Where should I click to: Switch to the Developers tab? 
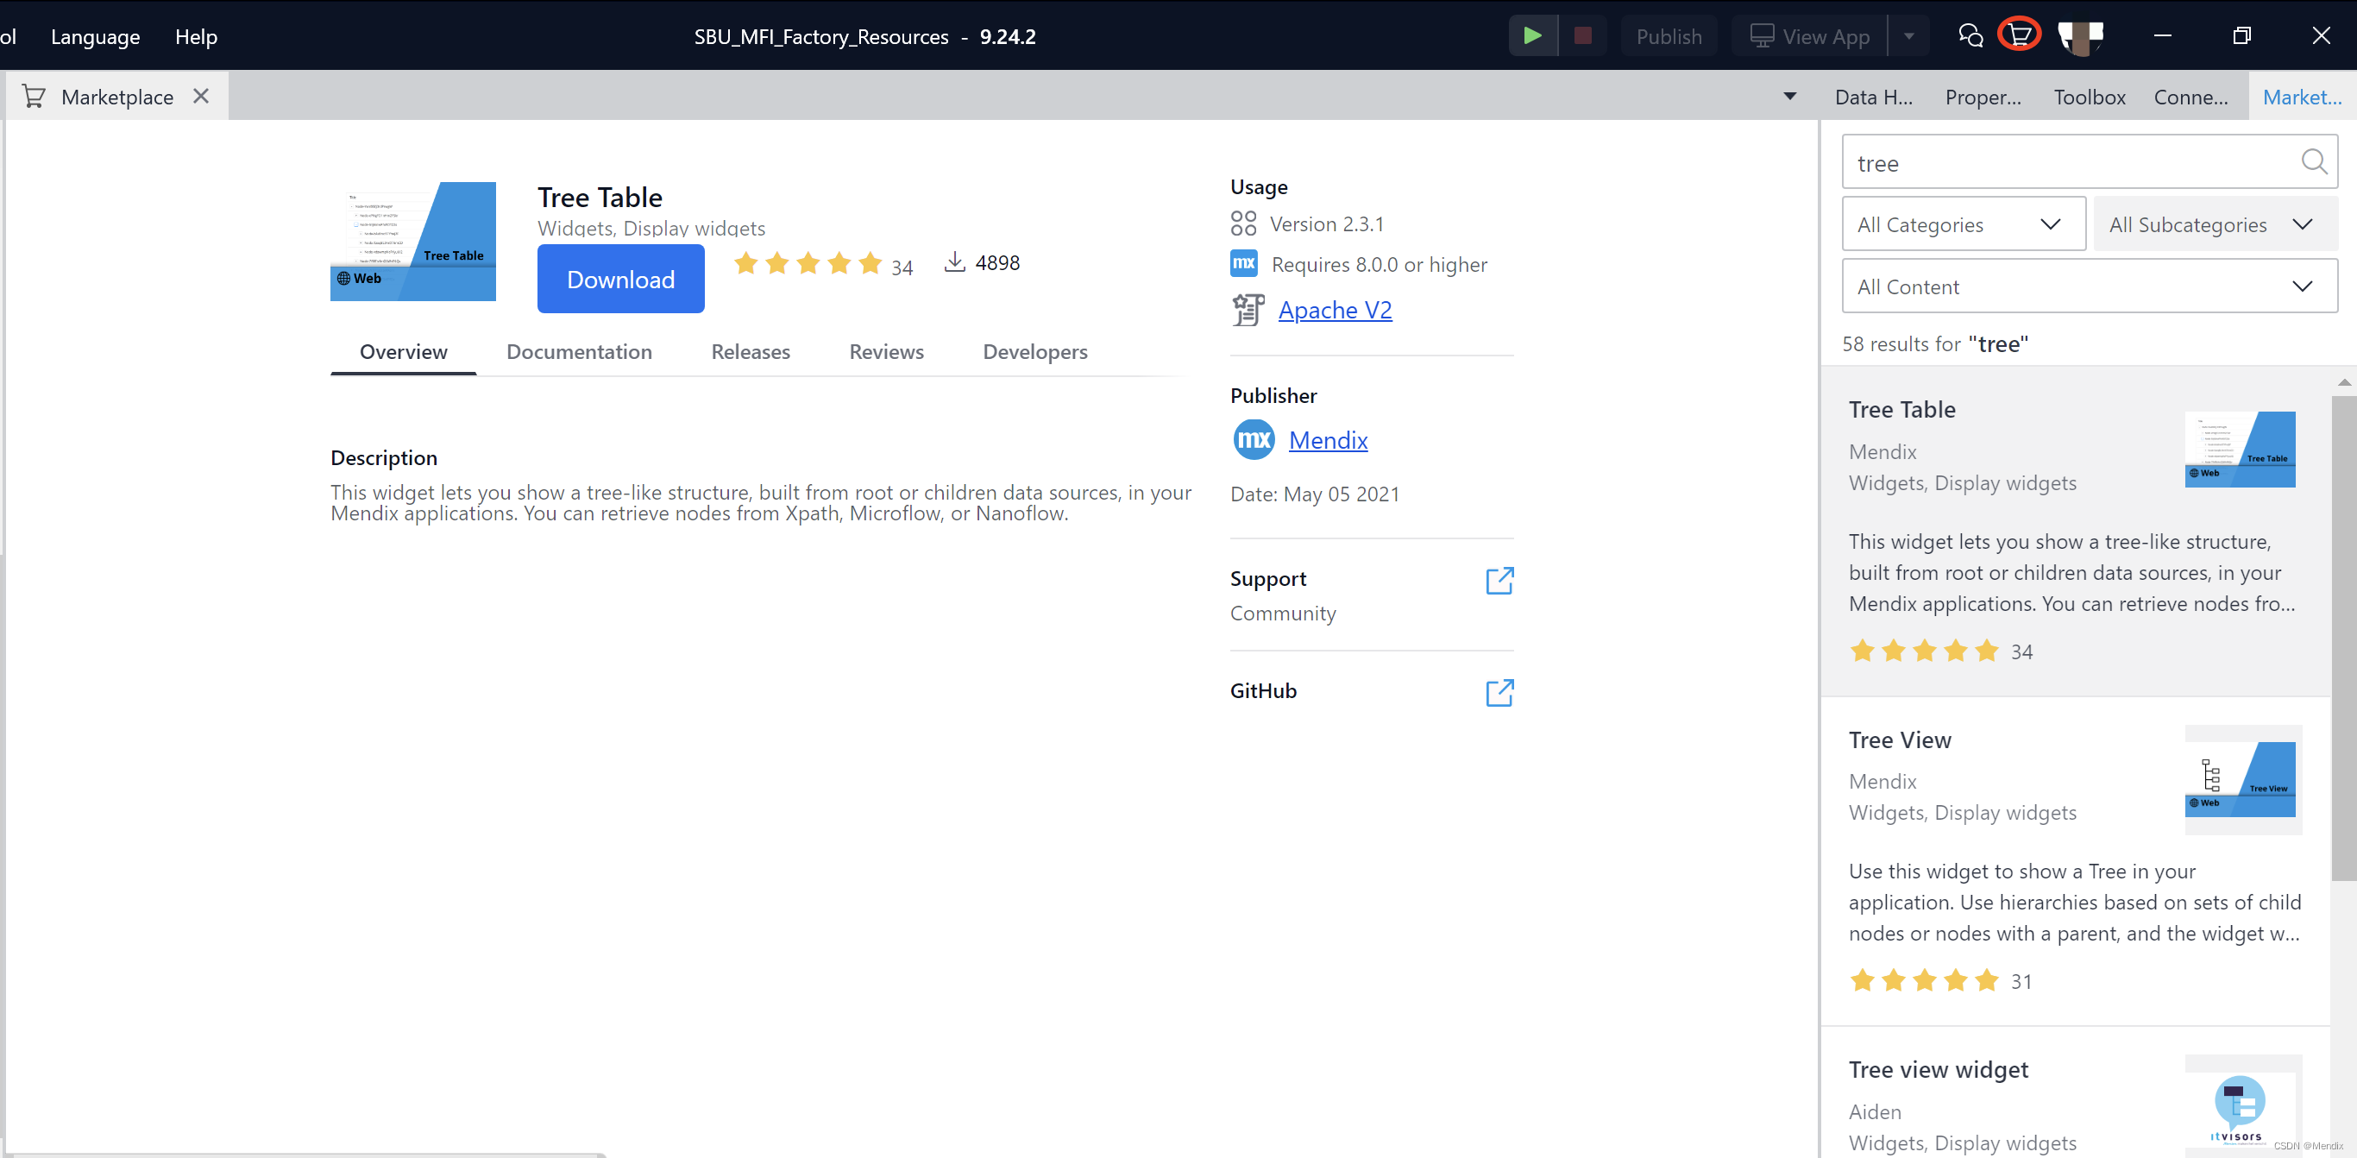[1034, 351]
